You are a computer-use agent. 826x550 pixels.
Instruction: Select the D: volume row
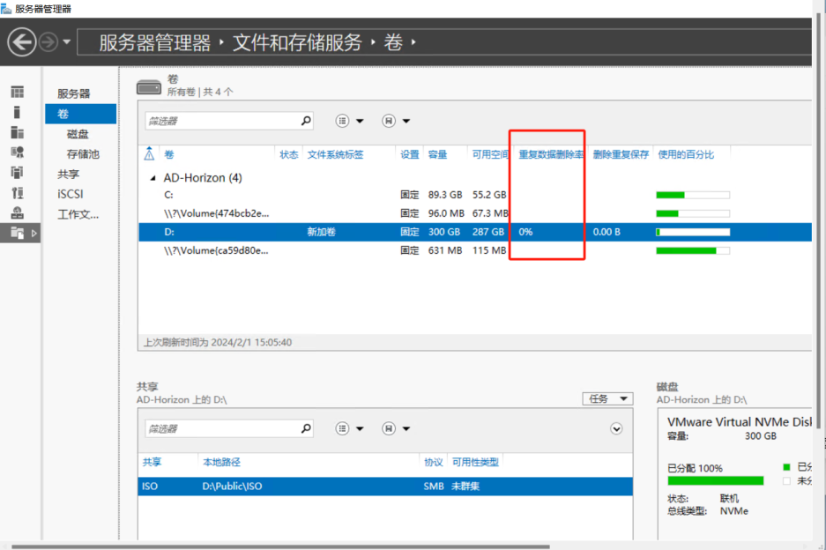(x=475, y=232)
